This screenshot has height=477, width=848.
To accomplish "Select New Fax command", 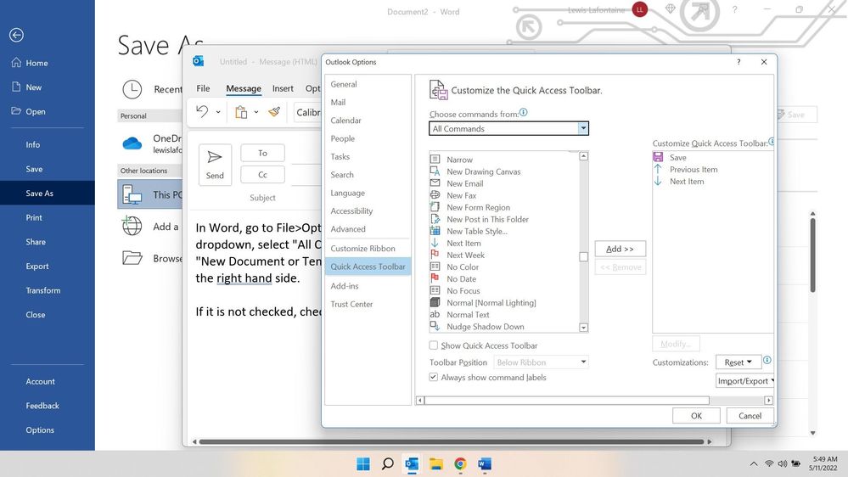I will (x=461, y=195).
